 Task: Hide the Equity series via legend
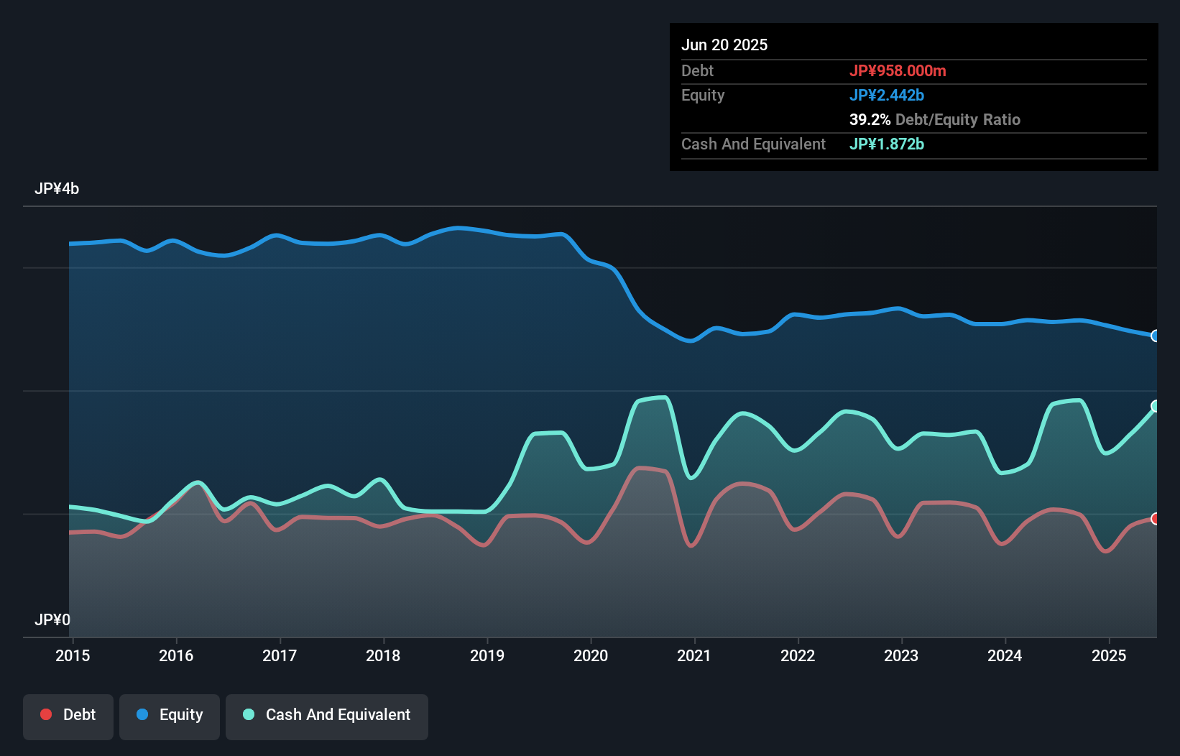(170, 715)
